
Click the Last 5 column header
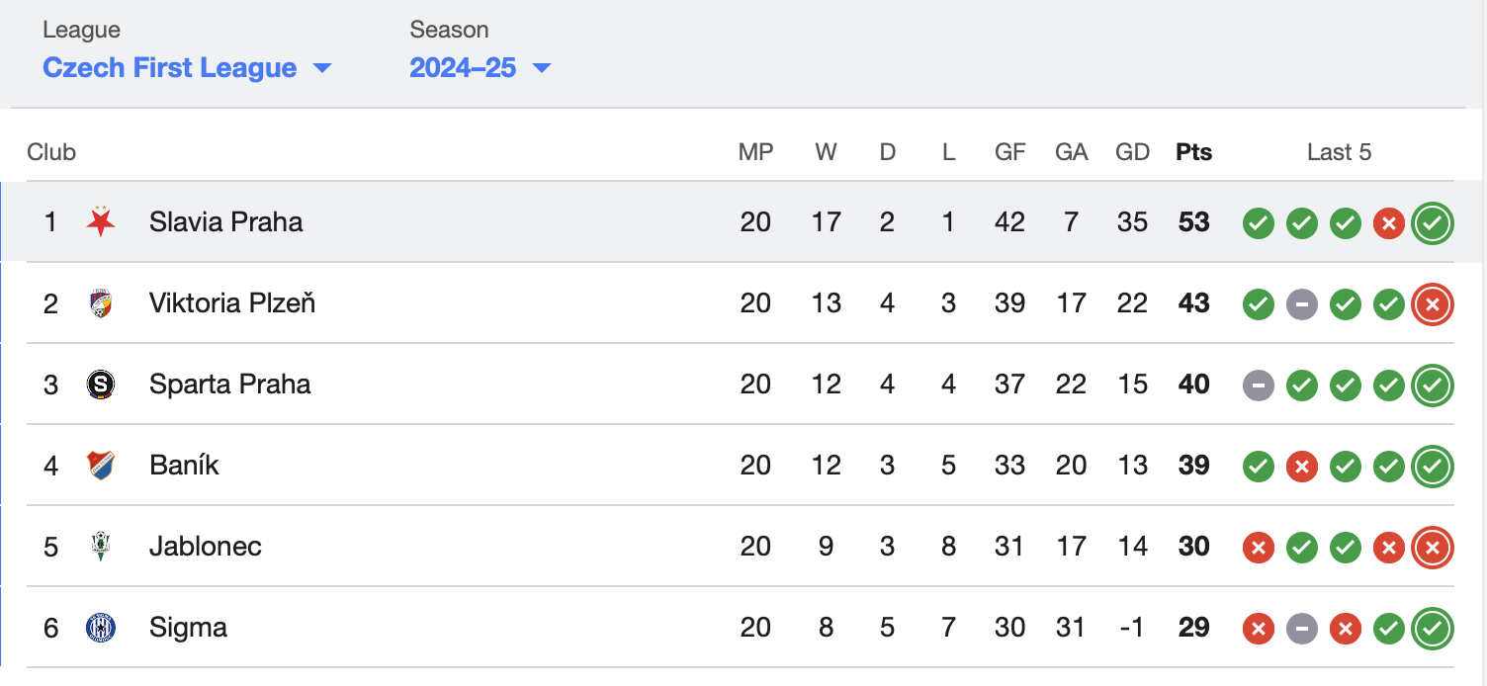tap(1339, 152)
